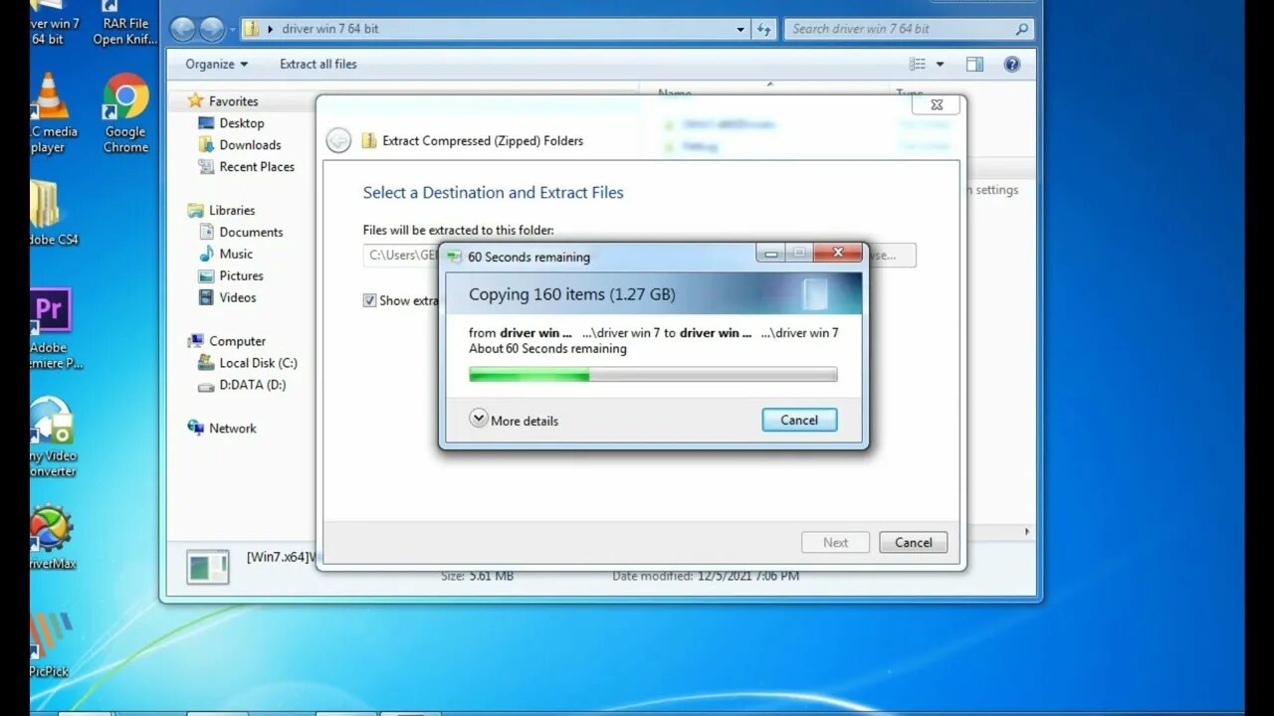Open the Organize menu
The image size is (1274, 716).
[x=216, y=64]
